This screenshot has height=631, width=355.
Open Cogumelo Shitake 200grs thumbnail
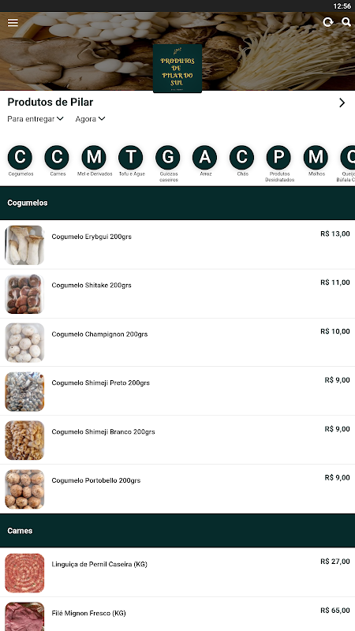(x=24, y=293)
